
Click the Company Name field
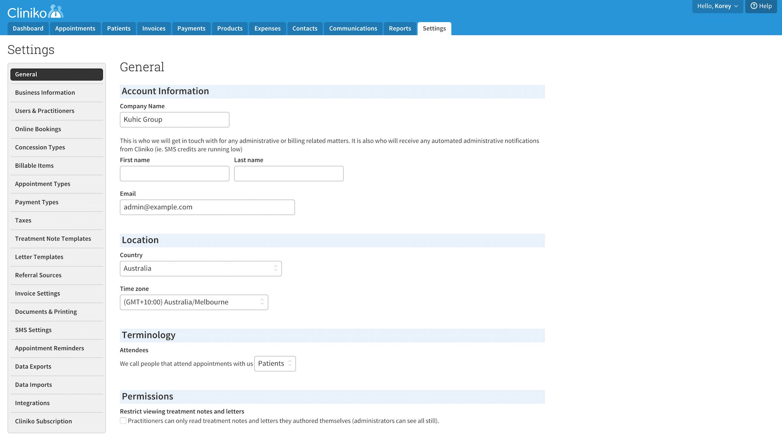coord(174,120)
